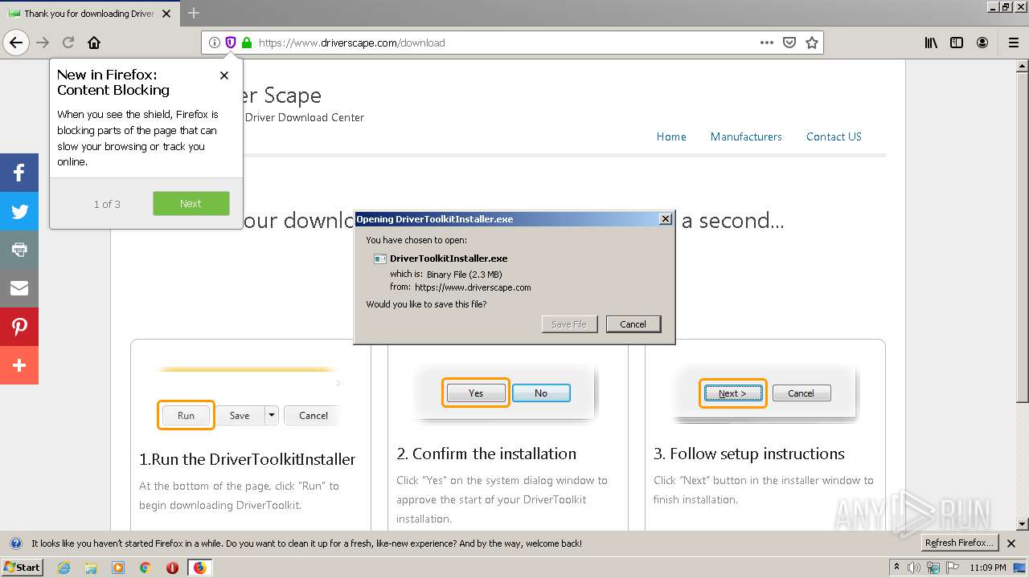This screenshot has width=1029, height=578.
Task: Show site information from the address bar
Action: (x=215, y=43)
